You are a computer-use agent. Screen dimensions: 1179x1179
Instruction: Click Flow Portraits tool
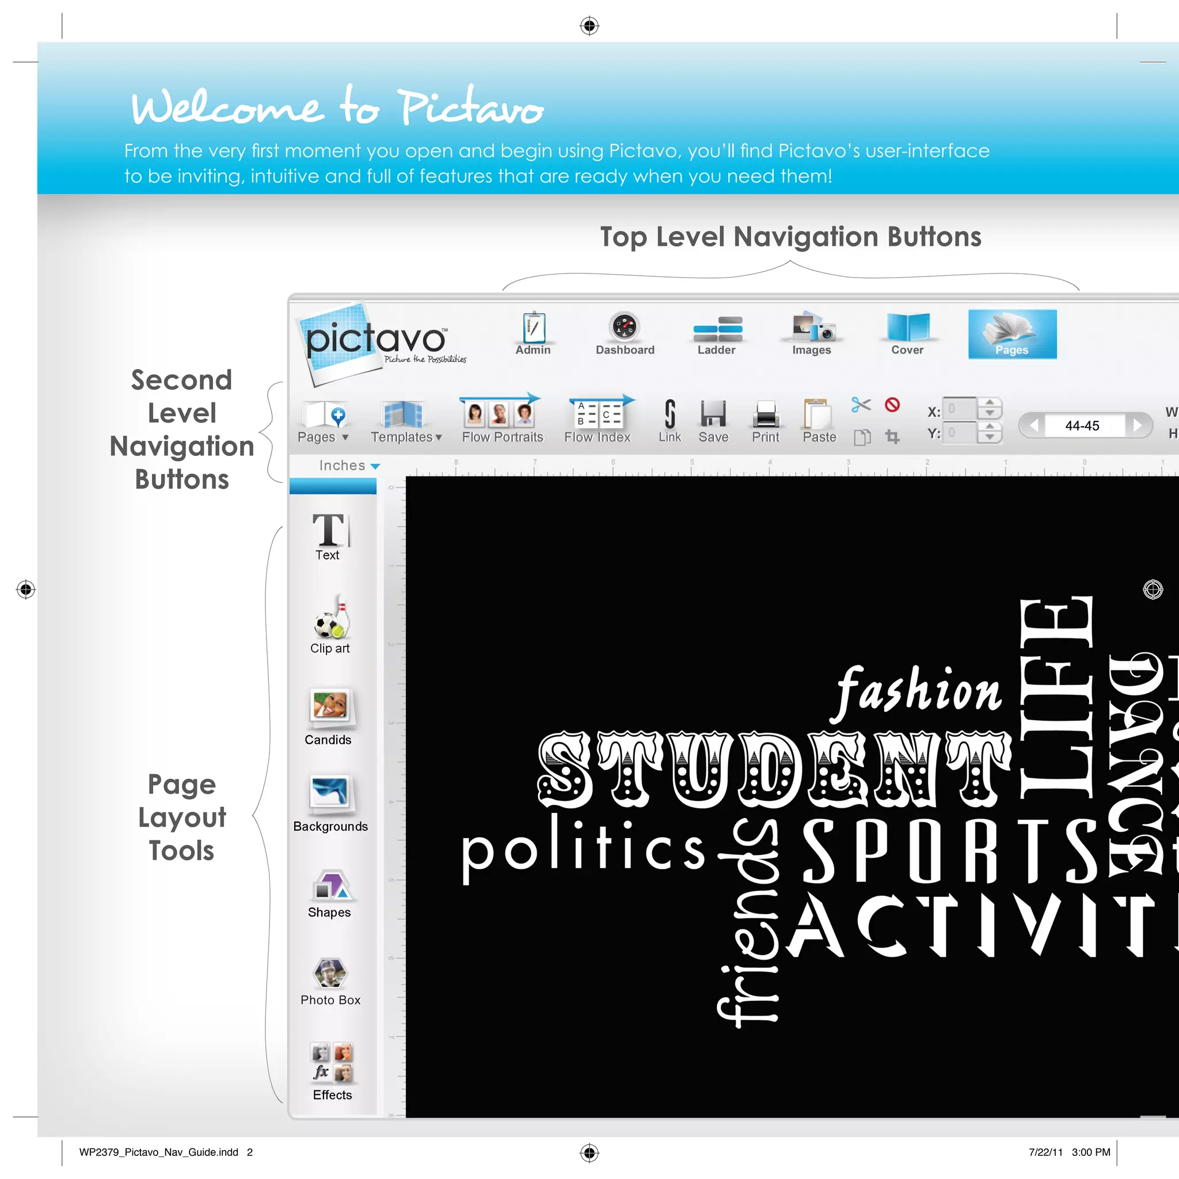[502, 419]
